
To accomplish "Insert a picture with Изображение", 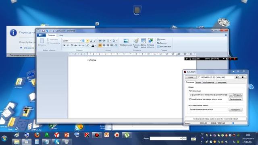I will (x=126, y=43).
